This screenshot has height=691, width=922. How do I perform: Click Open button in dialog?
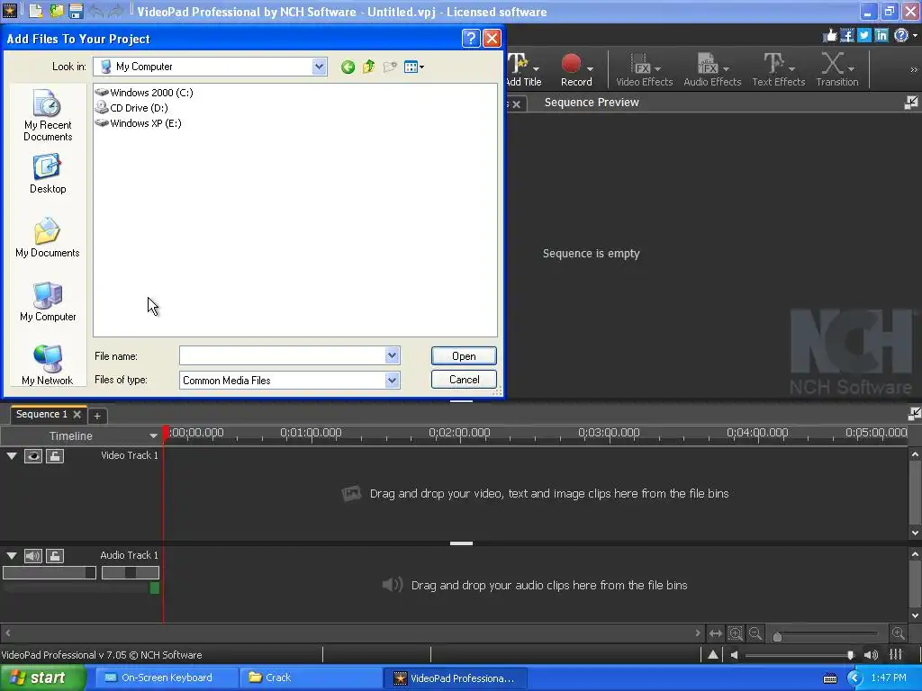[x=464, y=356]
